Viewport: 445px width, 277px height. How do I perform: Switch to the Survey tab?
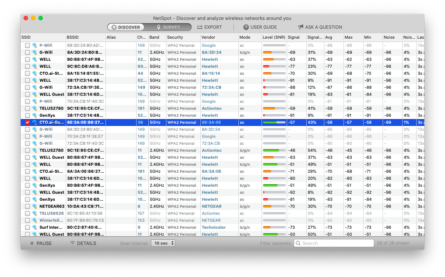168,27
